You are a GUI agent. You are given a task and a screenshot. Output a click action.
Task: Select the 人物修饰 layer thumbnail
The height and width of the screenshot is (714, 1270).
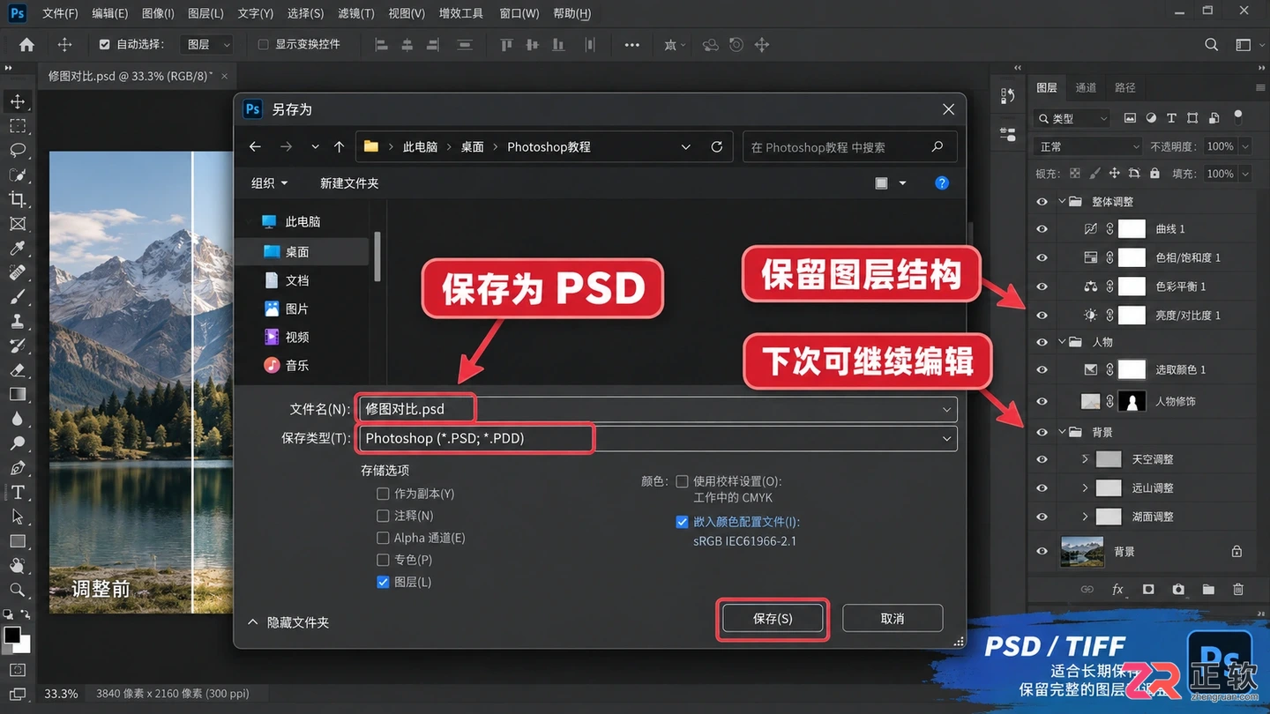click(x=1091, y=401)
